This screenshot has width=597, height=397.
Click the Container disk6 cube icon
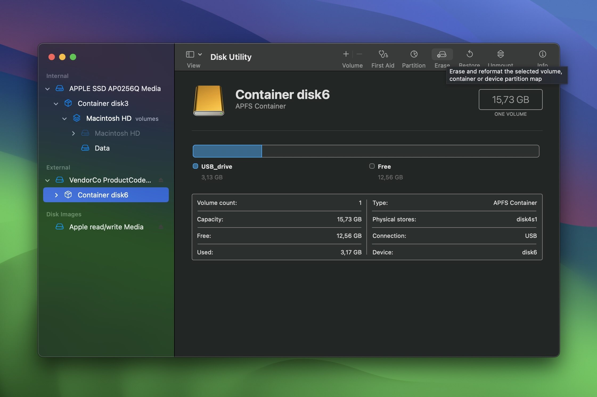68,195
